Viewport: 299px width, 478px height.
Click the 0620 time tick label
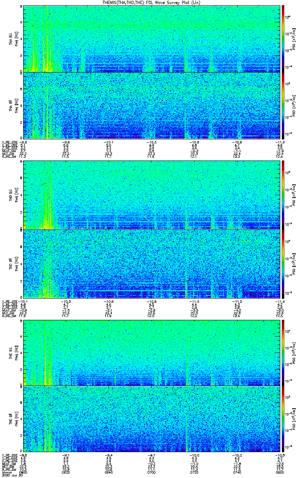pos(66,472)
